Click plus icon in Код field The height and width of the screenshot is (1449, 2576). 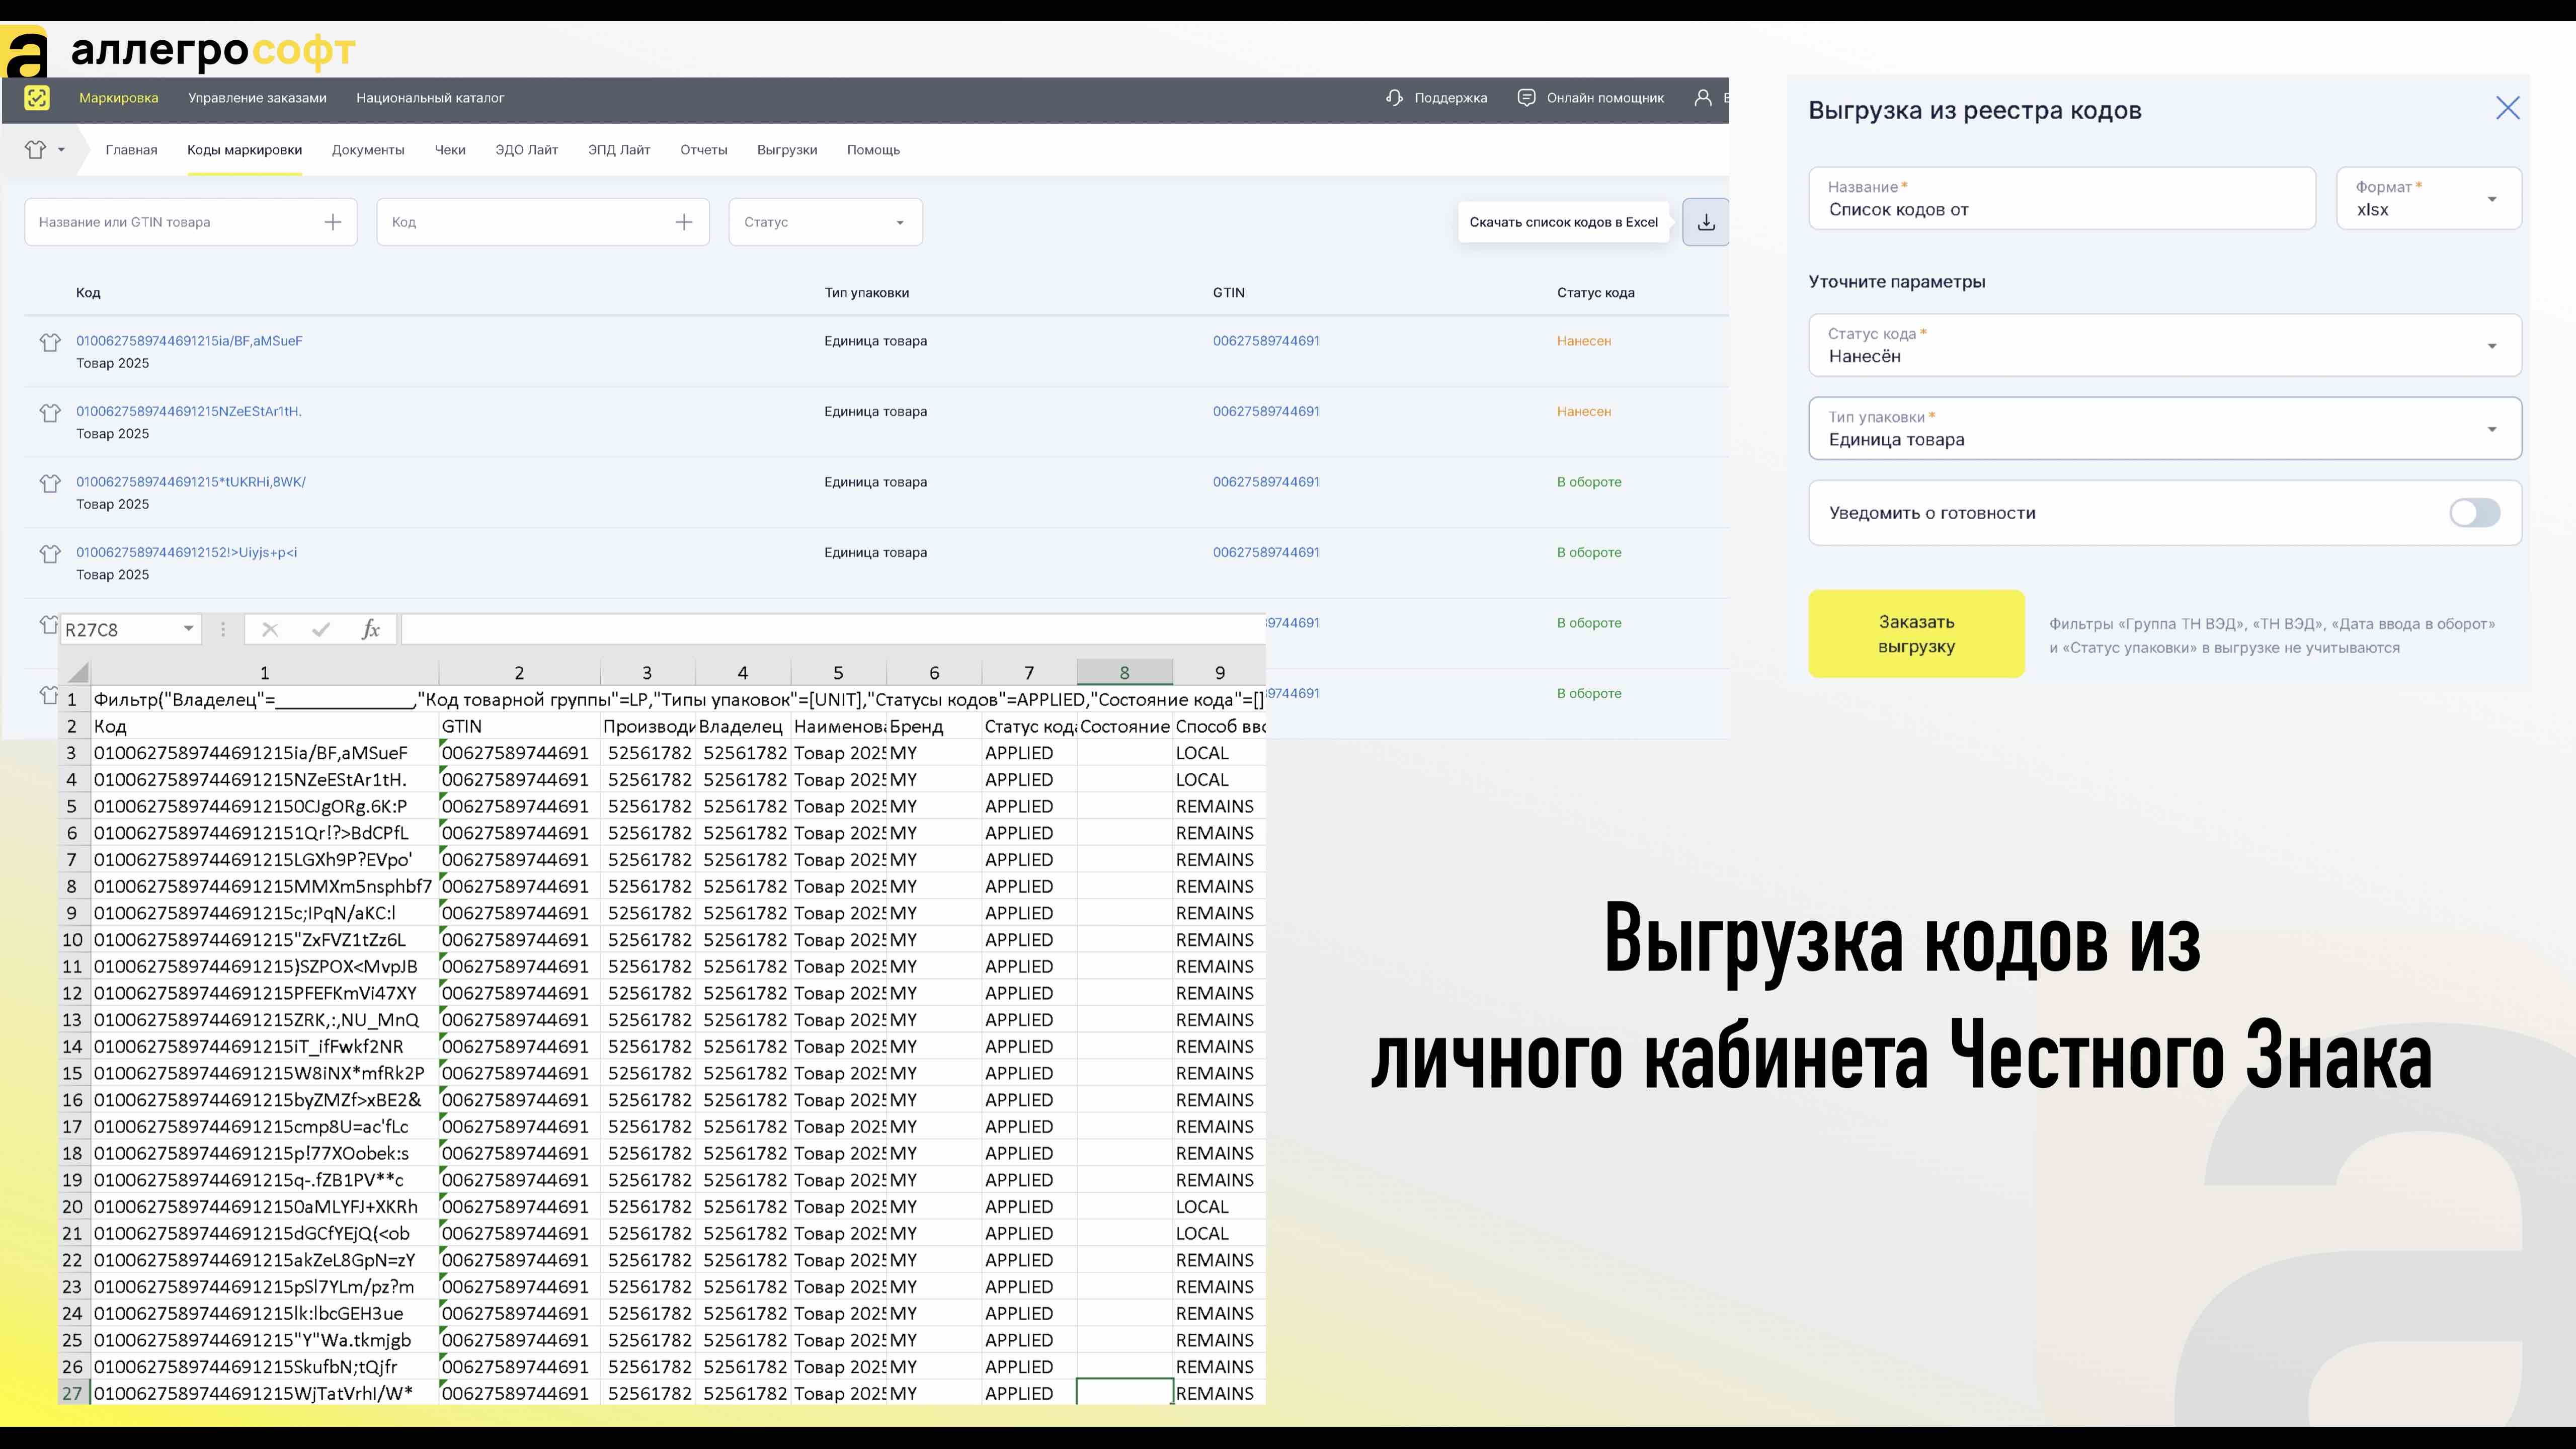point(684,222)
